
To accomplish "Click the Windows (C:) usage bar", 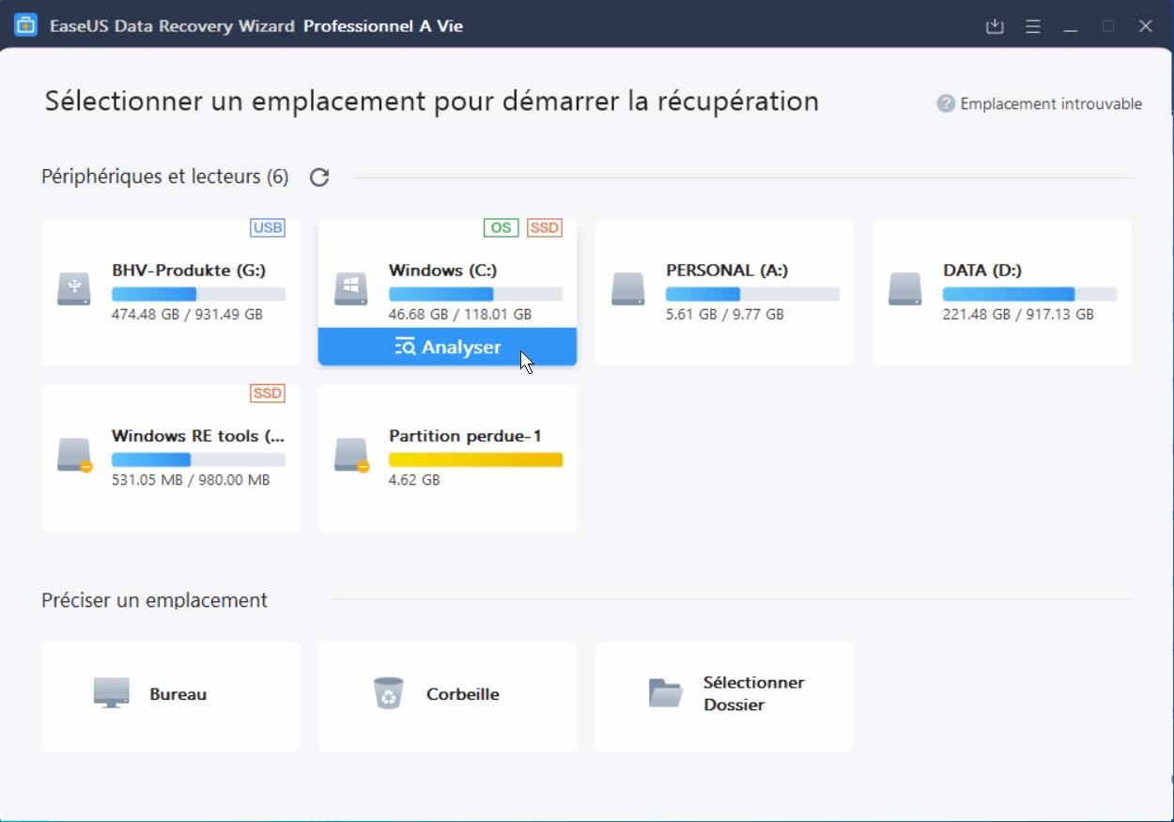I will click(x=475, y=294).
